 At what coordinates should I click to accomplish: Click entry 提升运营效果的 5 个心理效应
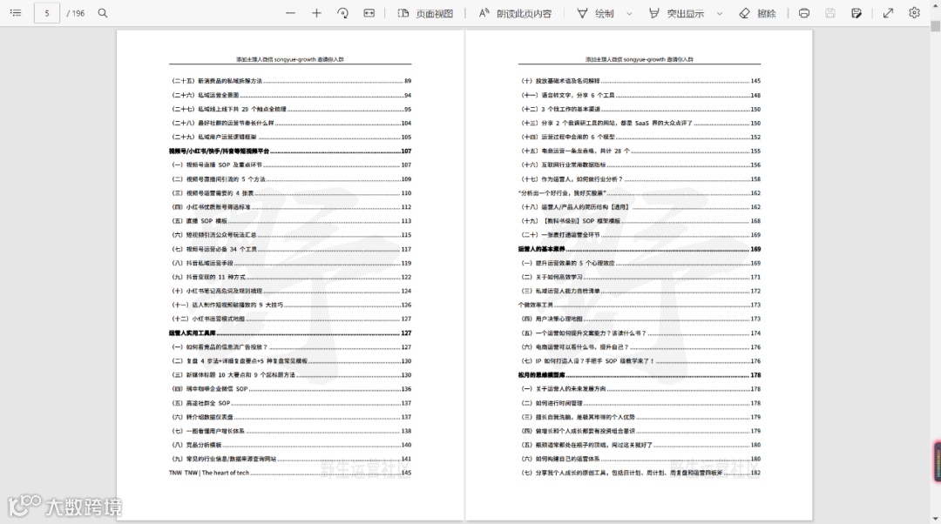[x=640, y=263]
